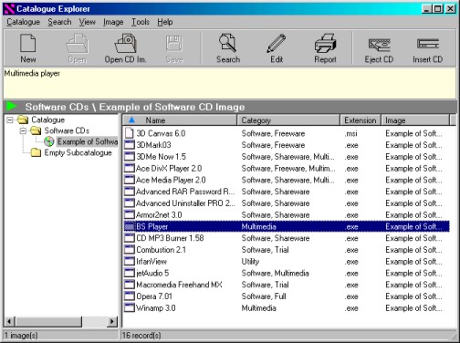Image resolution: width=460 pixels, height=343 pixels.
Task: Sort list by the Image column header
Action: click(415, 120)
